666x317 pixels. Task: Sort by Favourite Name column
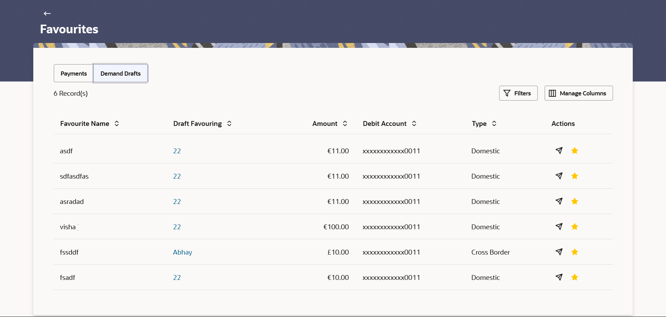pyautogui.click(x=117, y=123)
